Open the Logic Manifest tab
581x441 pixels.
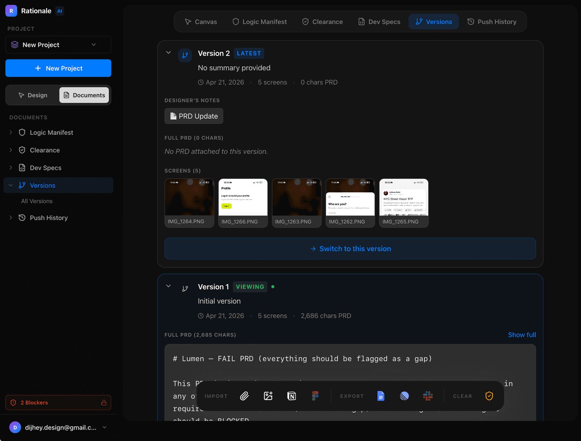click(259, 22)
